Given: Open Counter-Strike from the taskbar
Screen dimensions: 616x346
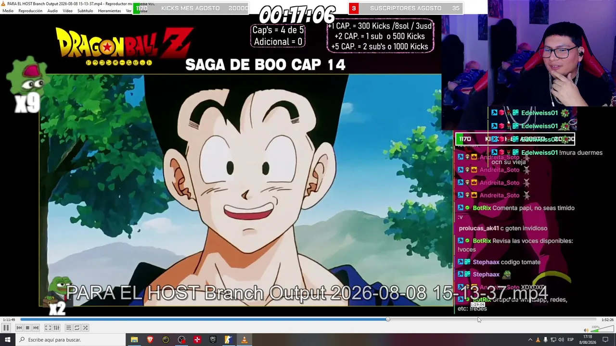Looking at the screenshot, I should [228, 340].
